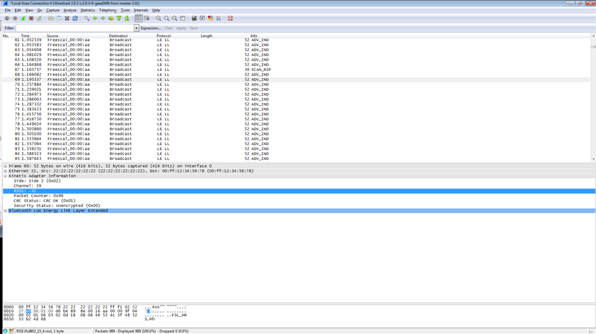Select 'Side: Side 2 (0x02)' line
The height and width of the screenshot is (334, 596).
tap(37, 181)
